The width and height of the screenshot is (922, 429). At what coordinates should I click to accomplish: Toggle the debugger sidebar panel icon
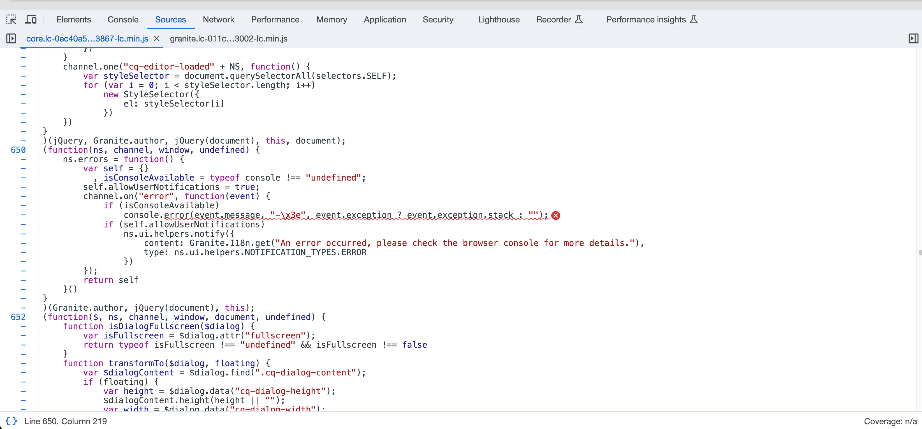coord(913,38)
